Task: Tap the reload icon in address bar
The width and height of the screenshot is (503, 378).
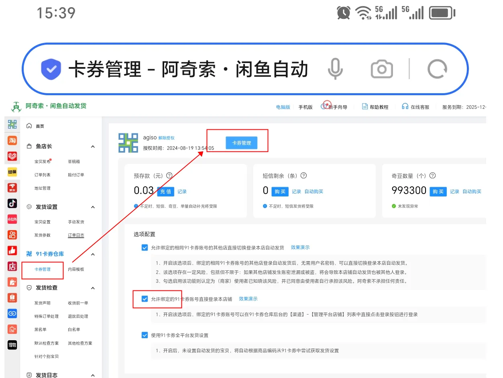Action: click(437, 69)
